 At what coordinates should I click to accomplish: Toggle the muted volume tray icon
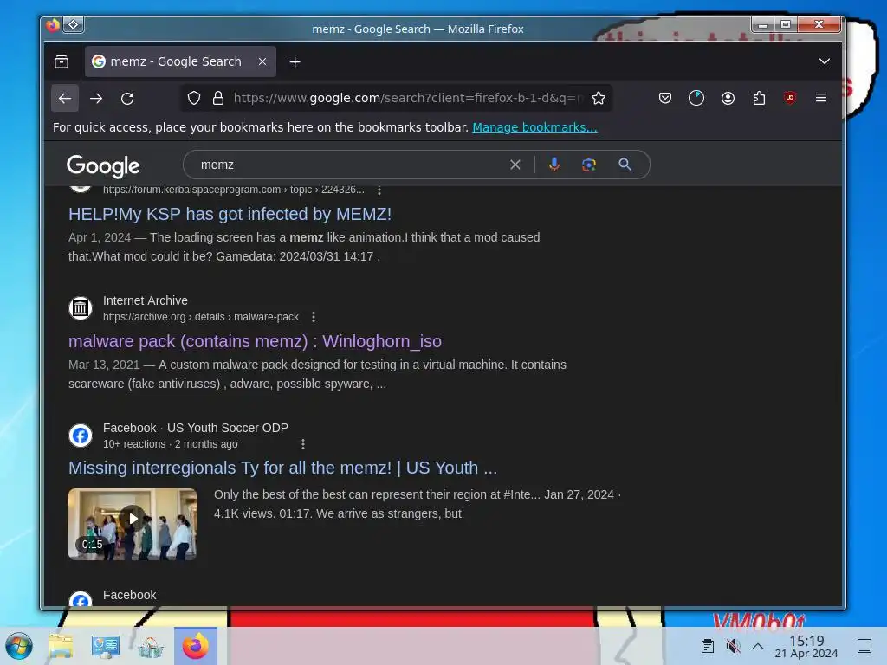point(733,646)
